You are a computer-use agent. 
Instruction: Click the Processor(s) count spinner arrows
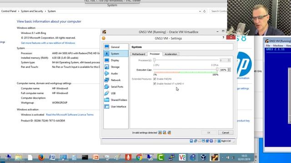coord(229,60)
